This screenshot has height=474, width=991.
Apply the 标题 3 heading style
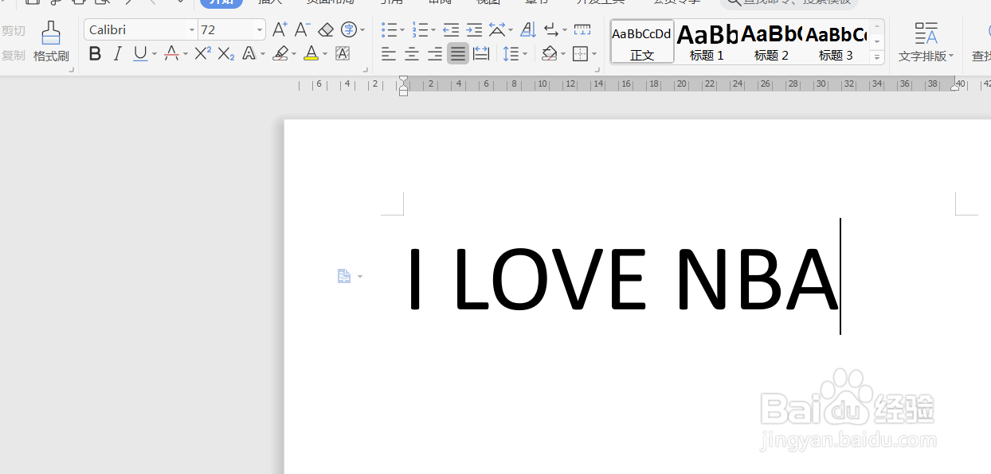[x=836, y=42]
